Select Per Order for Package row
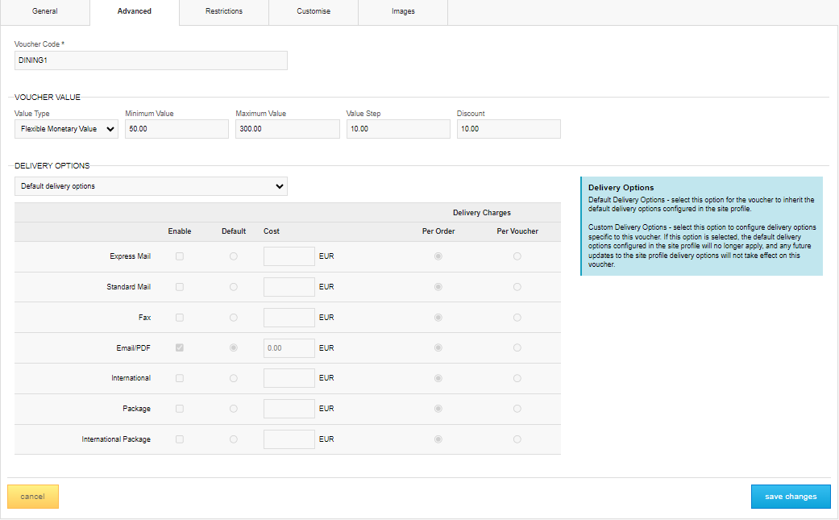 click(438, 409)
